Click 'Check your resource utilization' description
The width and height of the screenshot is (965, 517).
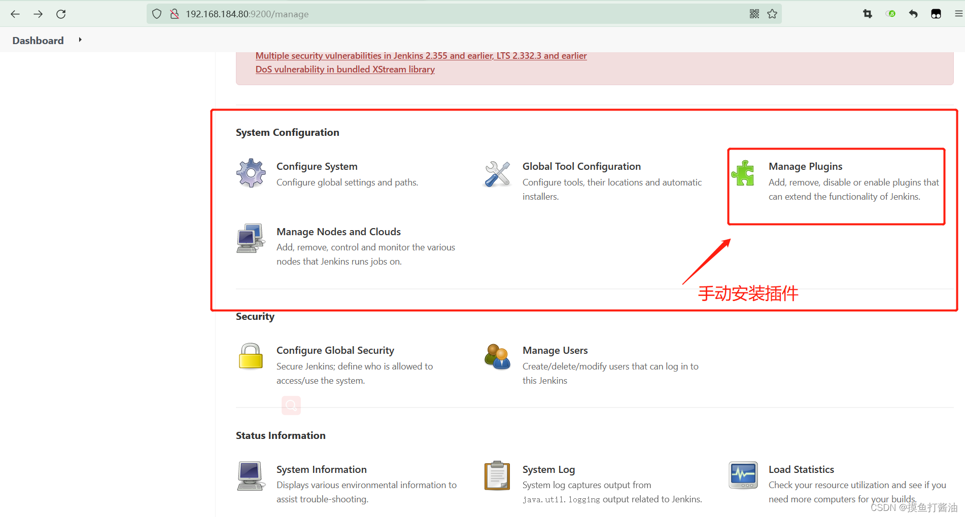(x=857, y=492)
